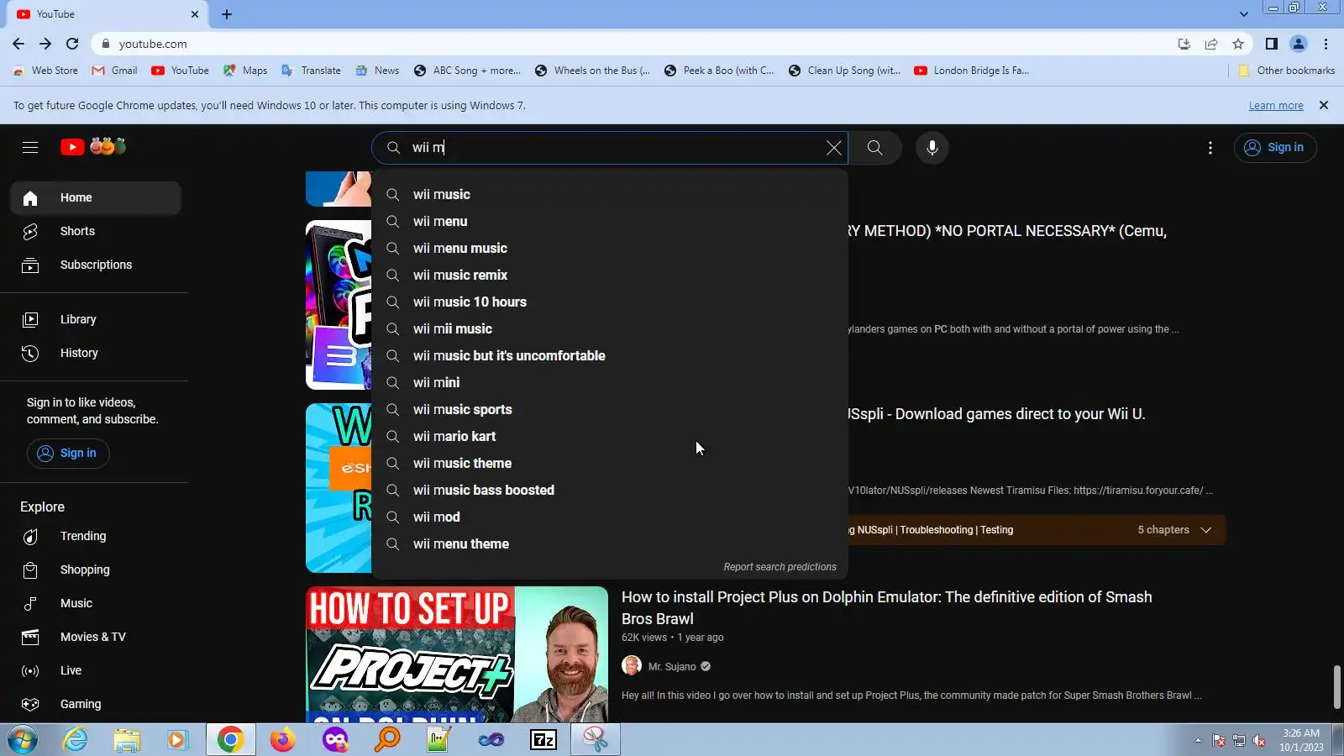Image resolution: width=1344 pixels, height=756 pixels.
Task: Select suggestion 'wii music'
Action: (610, 195)
